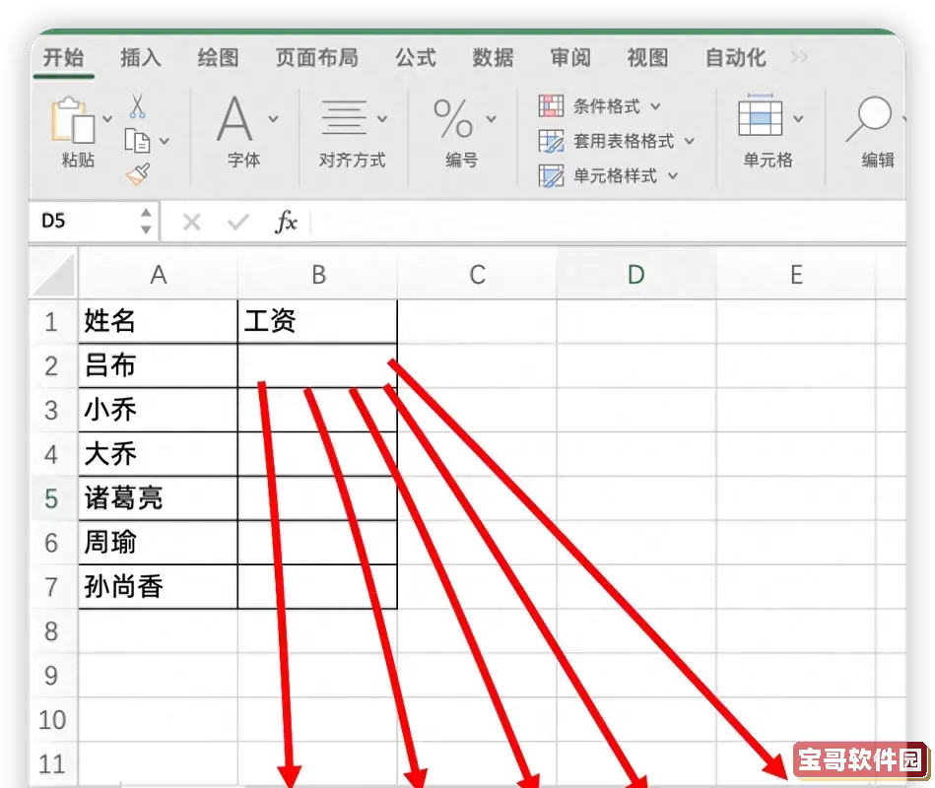Switch to the 绘图 tab
Image resolution: width=935 pixels, height=788 pixels.
(x=219, y=58)
